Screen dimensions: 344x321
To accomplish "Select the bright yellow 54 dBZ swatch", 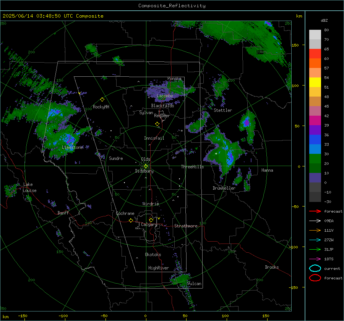I will 315,82.
